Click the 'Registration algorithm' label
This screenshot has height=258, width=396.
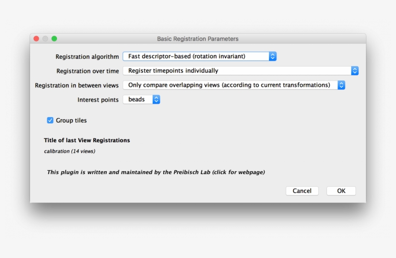coord(87,57)
